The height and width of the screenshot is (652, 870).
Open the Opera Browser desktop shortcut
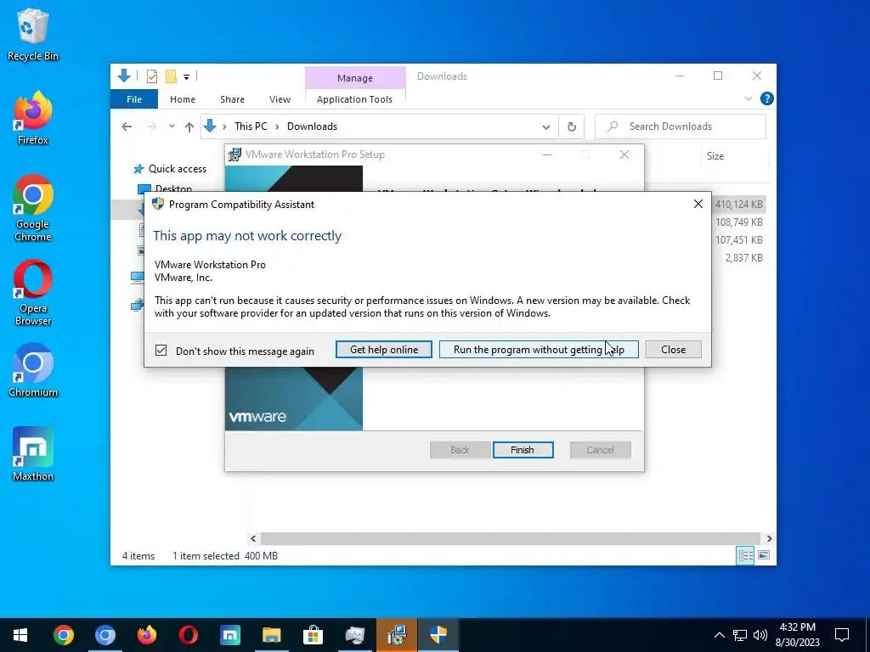pos(33,293)
